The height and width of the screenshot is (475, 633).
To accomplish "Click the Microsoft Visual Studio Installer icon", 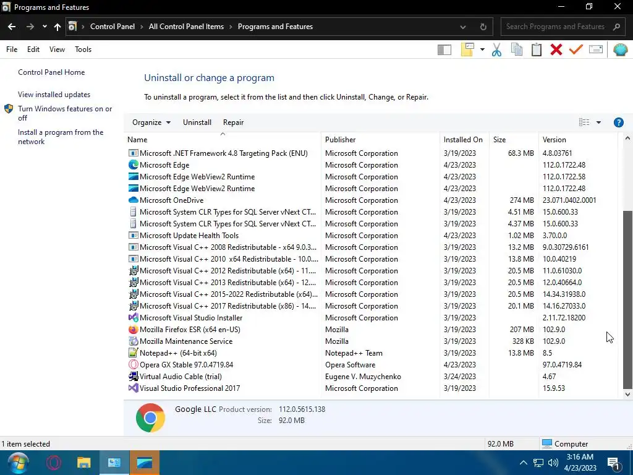I will (134, 317).
